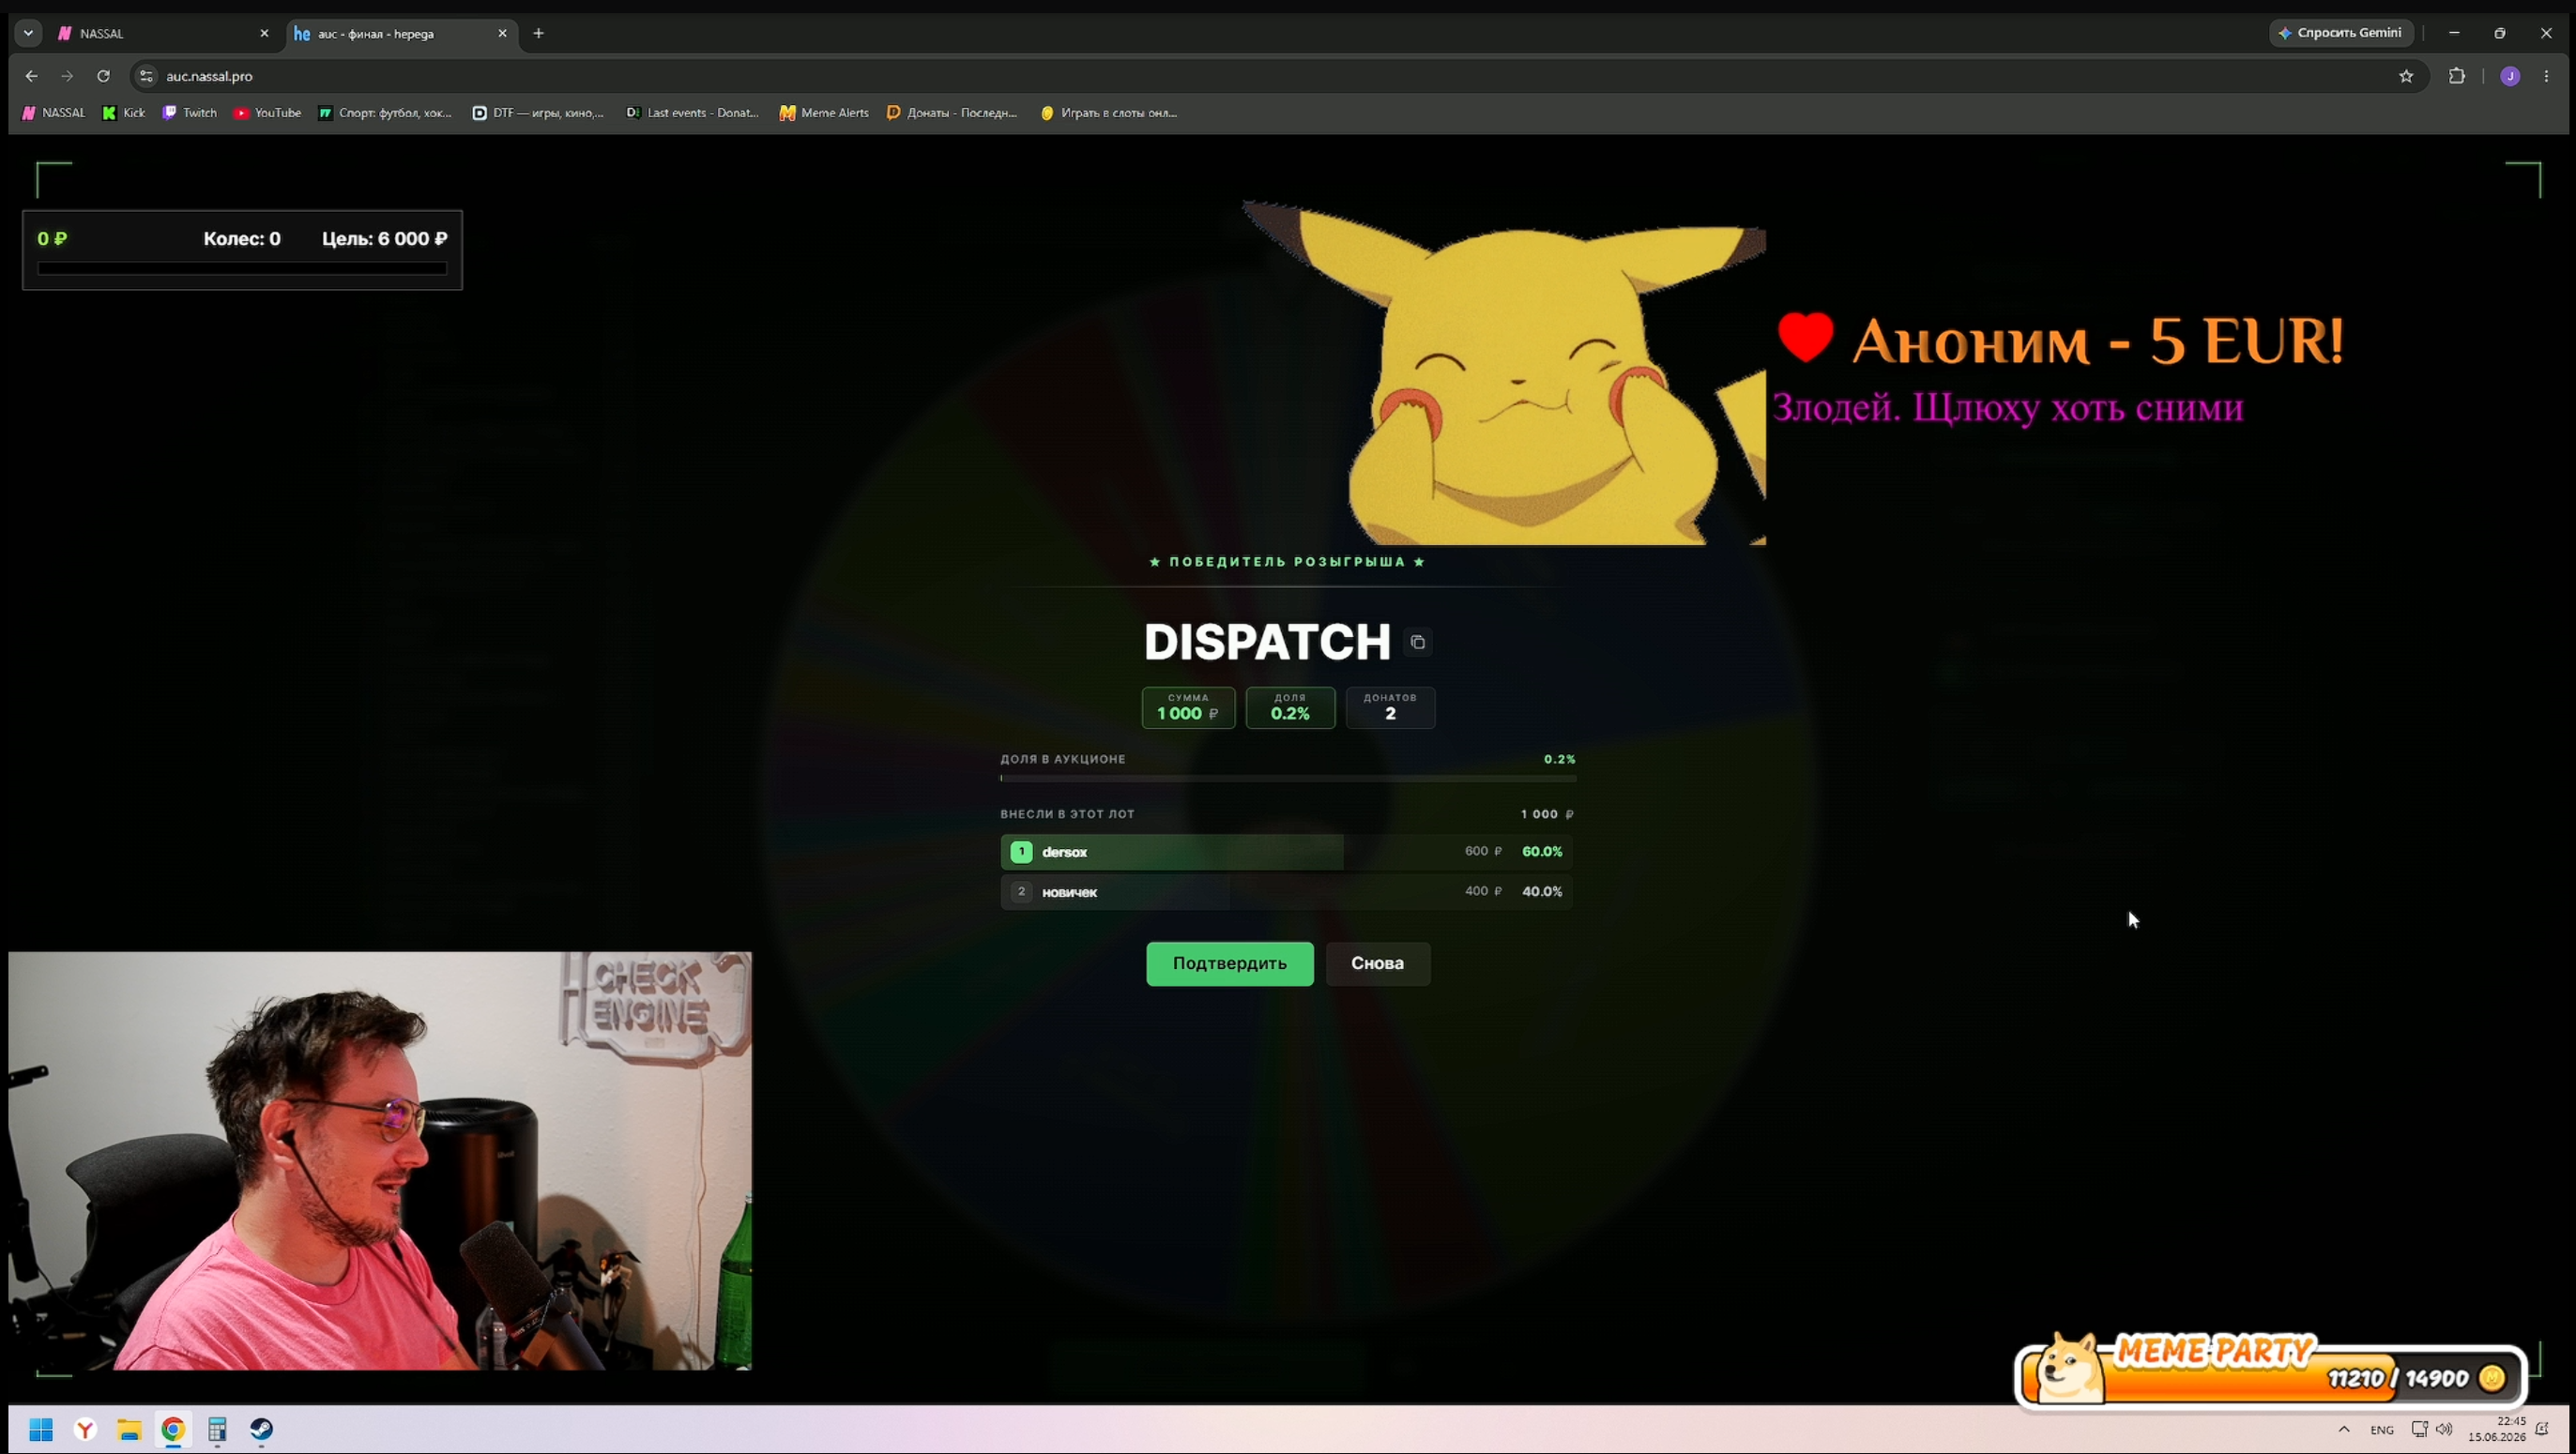The height and width of the screenshot is (1454, 2576).
Task: Open the Kick bookmark
Action: coord(124,113)
